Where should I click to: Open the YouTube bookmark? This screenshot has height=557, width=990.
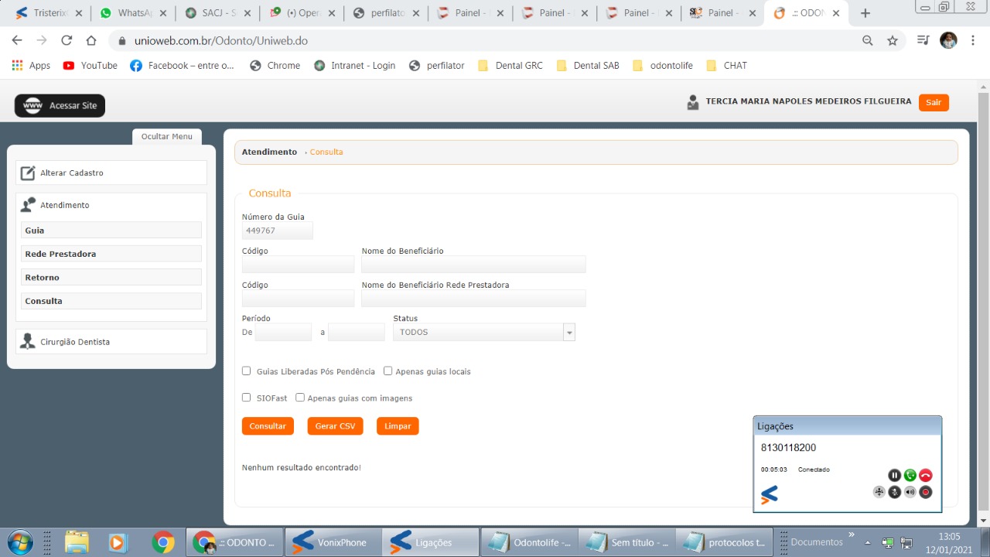[x=90, y=66]
